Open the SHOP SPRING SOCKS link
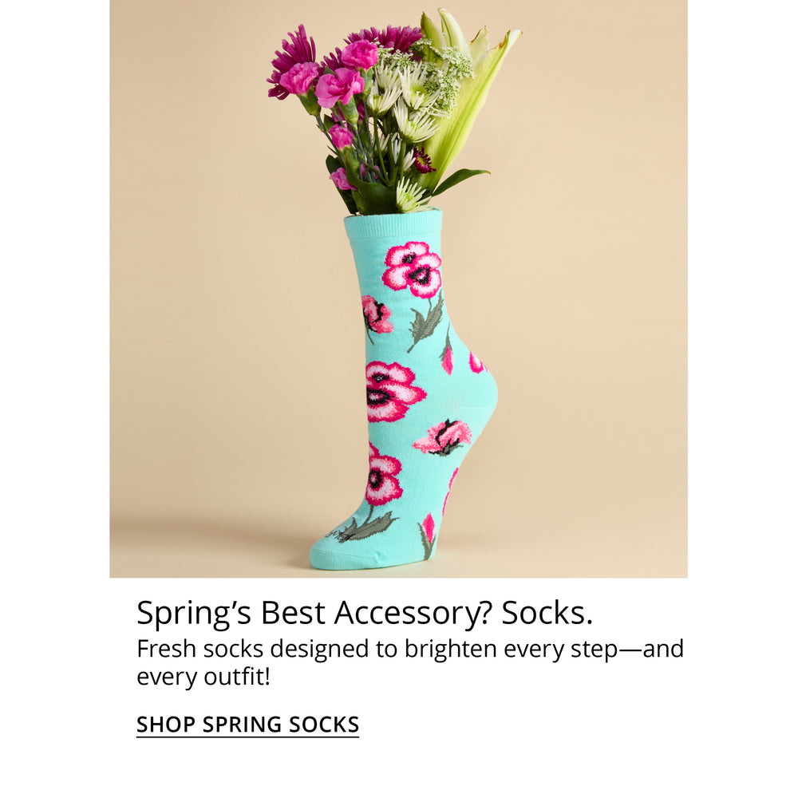 tap(247, 725)
